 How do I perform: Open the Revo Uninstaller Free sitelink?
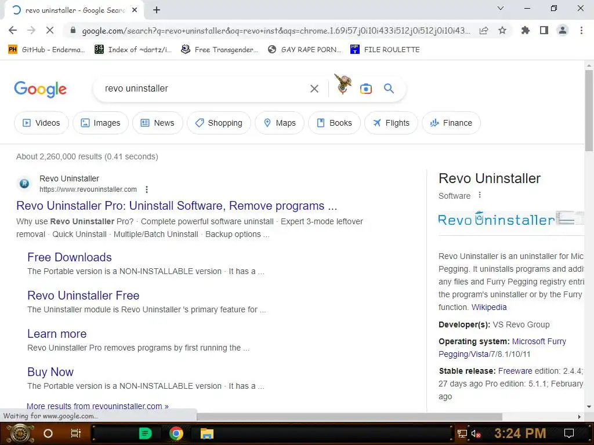pos(84,296)
